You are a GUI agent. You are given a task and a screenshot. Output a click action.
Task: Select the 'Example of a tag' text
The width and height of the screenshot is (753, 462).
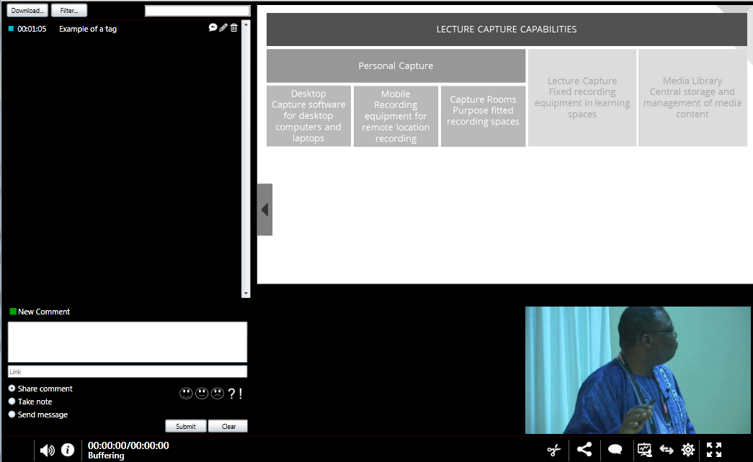click(88, 29)
